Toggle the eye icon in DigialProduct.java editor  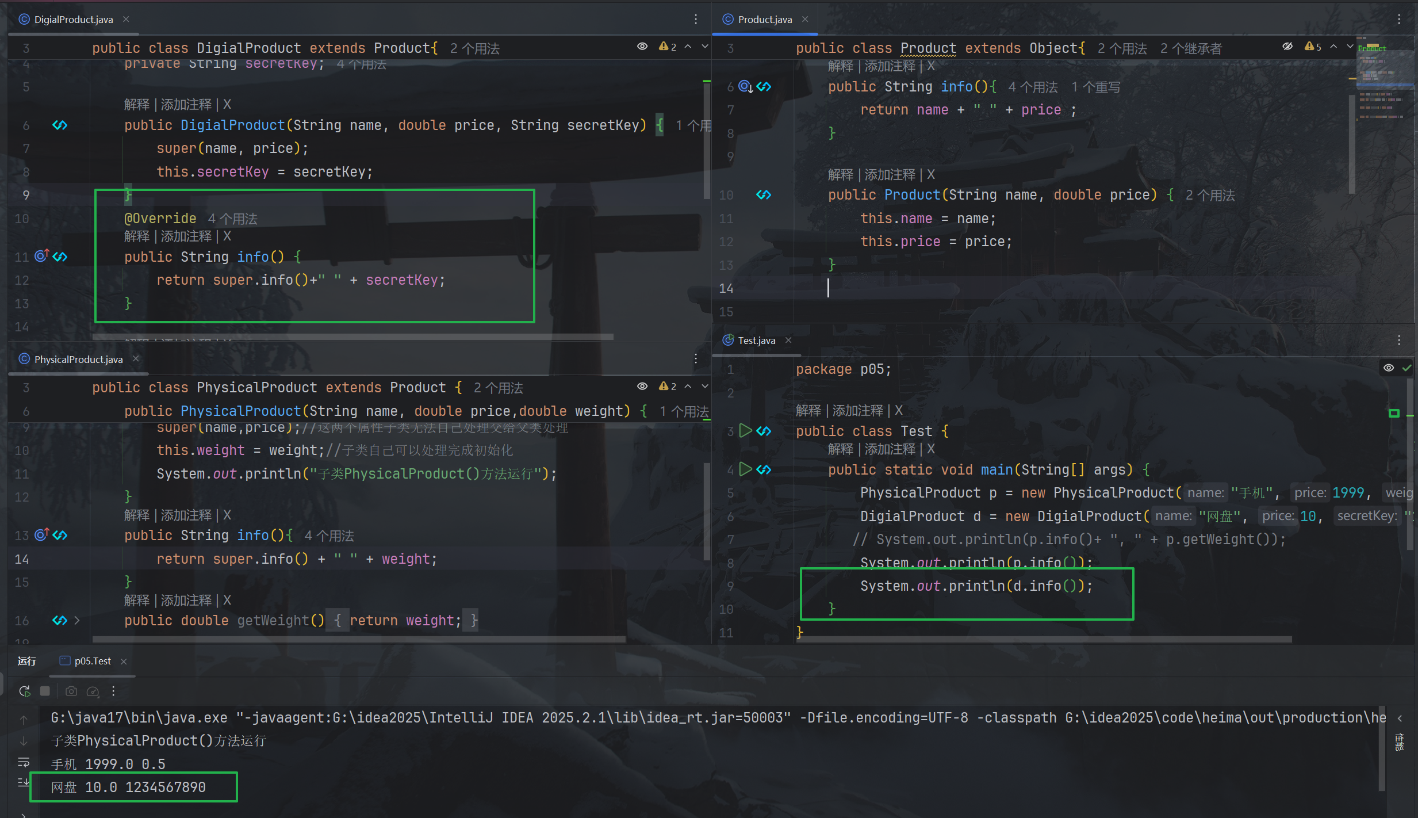tap(642, 47)
